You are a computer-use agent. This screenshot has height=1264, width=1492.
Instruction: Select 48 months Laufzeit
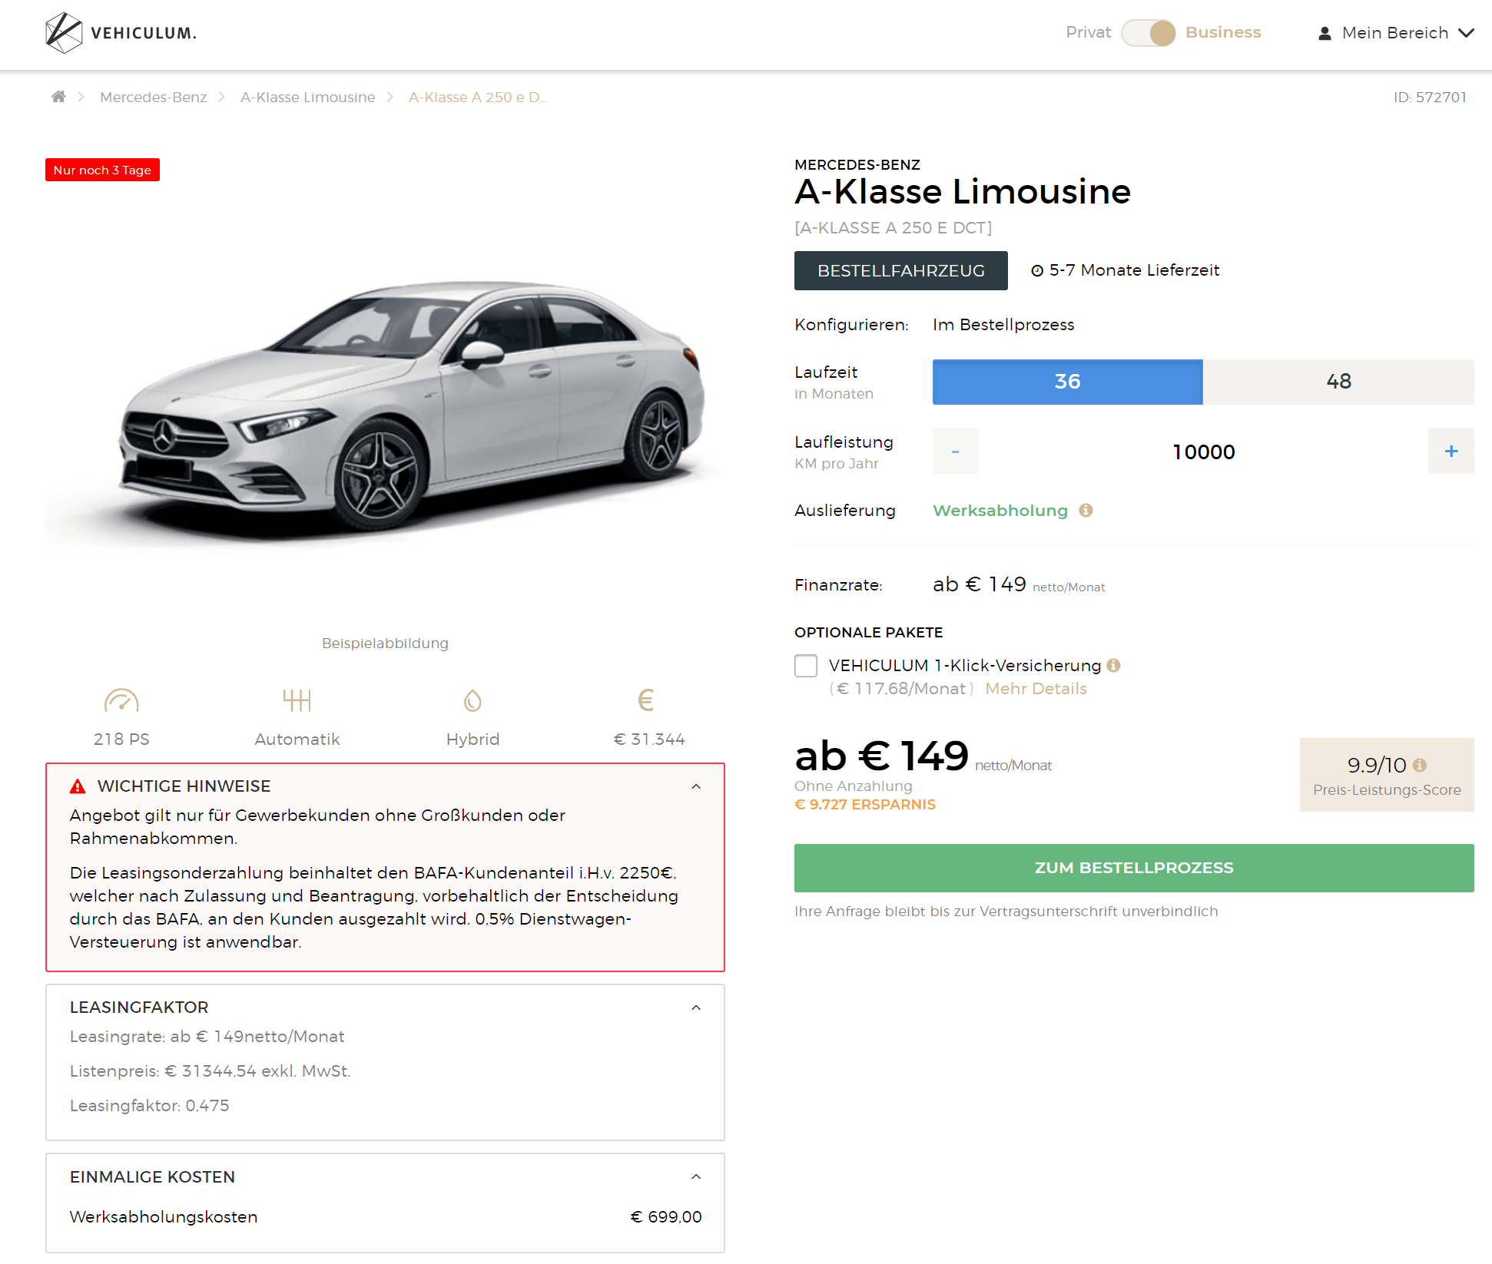(x=1338, y=382)
